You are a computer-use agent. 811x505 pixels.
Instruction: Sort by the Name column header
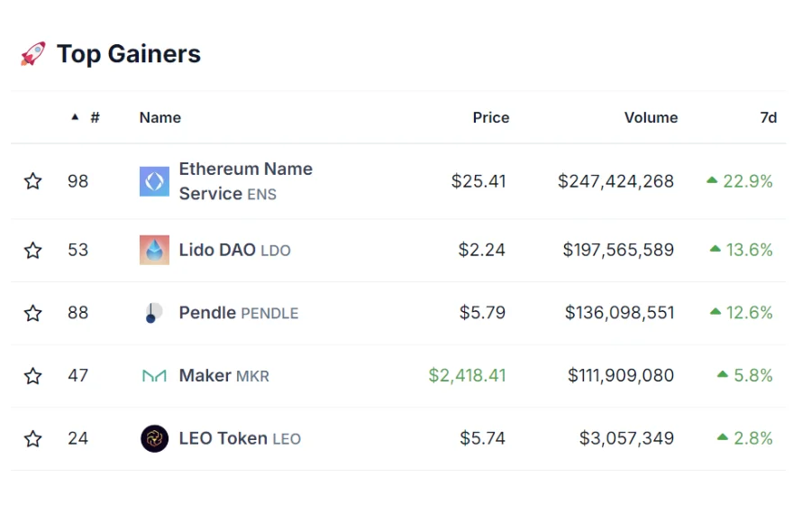(x=159, y=117)
